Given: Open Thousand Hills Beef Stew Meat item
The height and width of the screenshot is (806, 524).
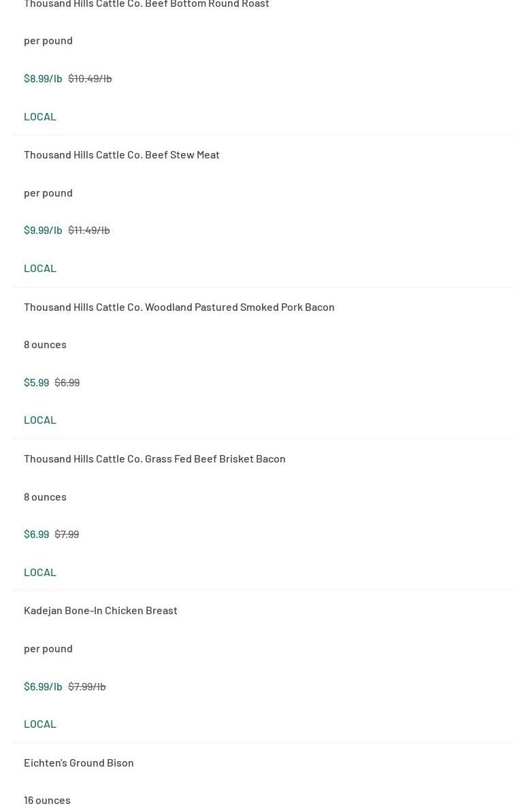Looking at the screenshot, I should (x=122, y=154).
